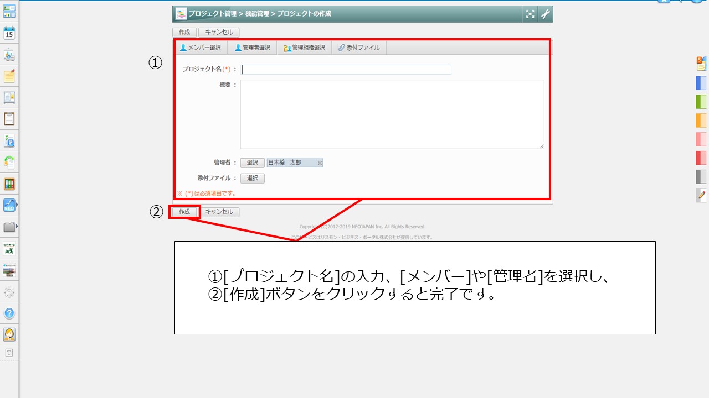
Task: Open the 管理組織選択 tab
Action: (304, 48)
